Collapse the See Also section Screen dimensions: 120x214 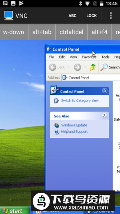tap(104, 116)
